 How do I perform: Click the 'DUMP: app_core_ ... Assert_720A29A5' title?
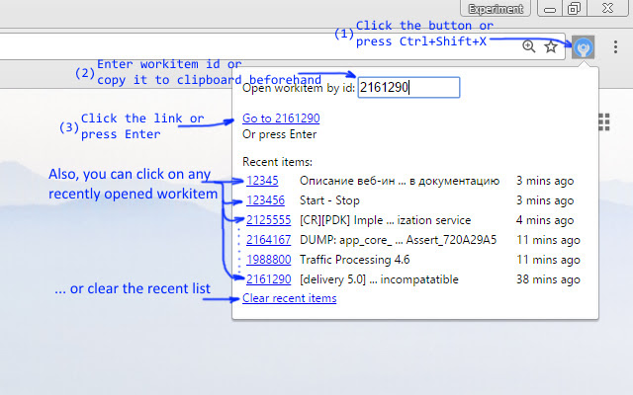(398, 240)
